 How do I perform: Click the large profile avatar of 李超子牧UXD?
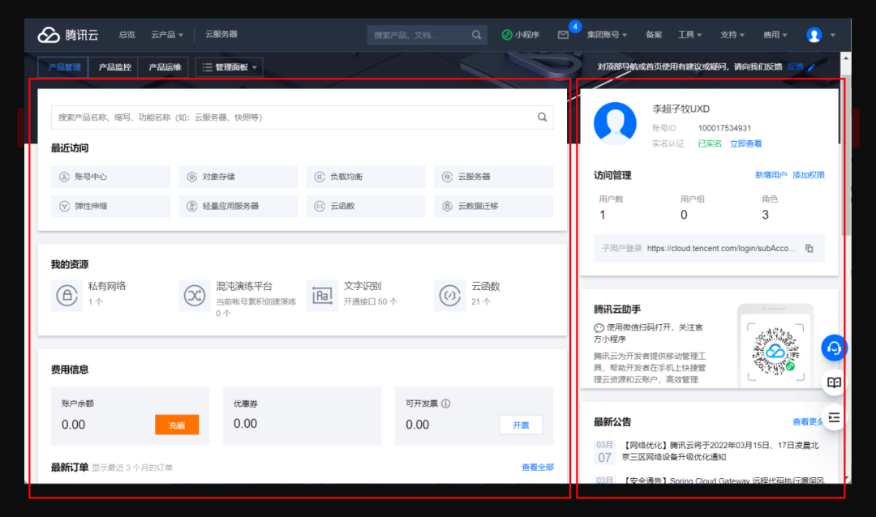tap(615, 123)
